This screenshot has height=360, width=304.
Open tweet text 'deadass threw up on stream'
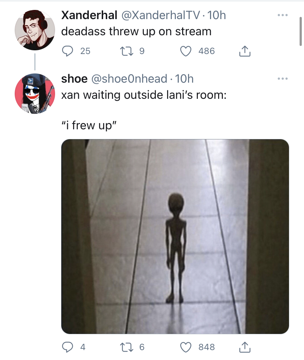tap(136, 32)
